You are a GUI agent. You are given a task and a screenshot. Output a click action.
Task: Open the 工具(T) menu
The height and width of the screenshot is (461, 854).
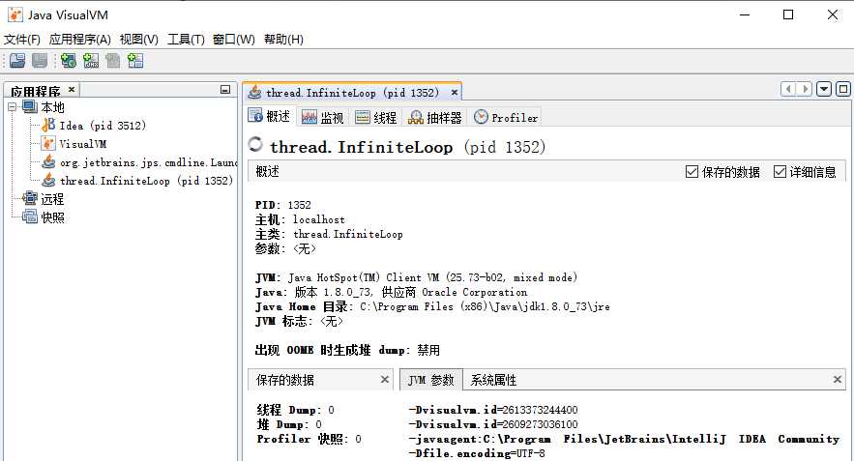click(186, 40)
